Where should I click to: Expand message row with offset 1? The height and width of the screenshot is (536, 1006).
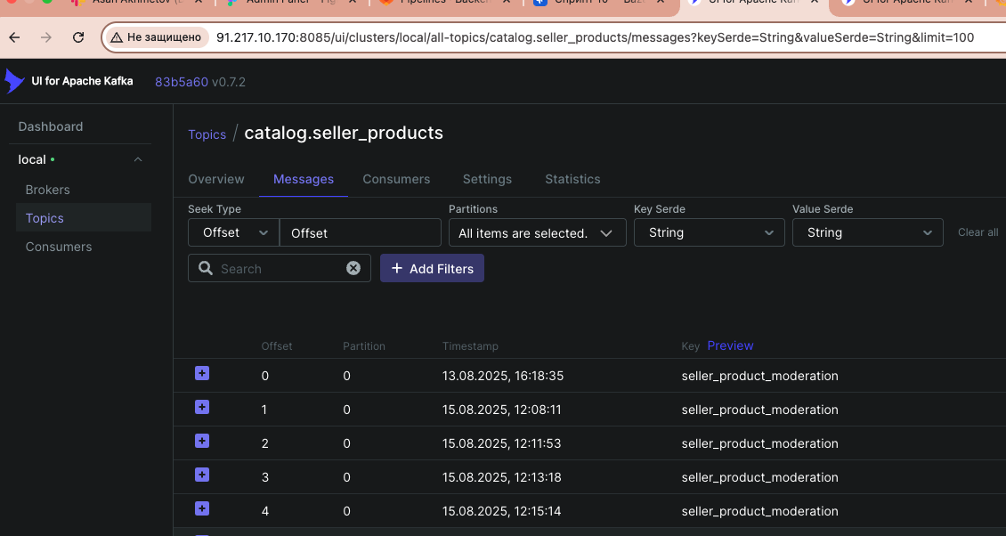(202, 408)
